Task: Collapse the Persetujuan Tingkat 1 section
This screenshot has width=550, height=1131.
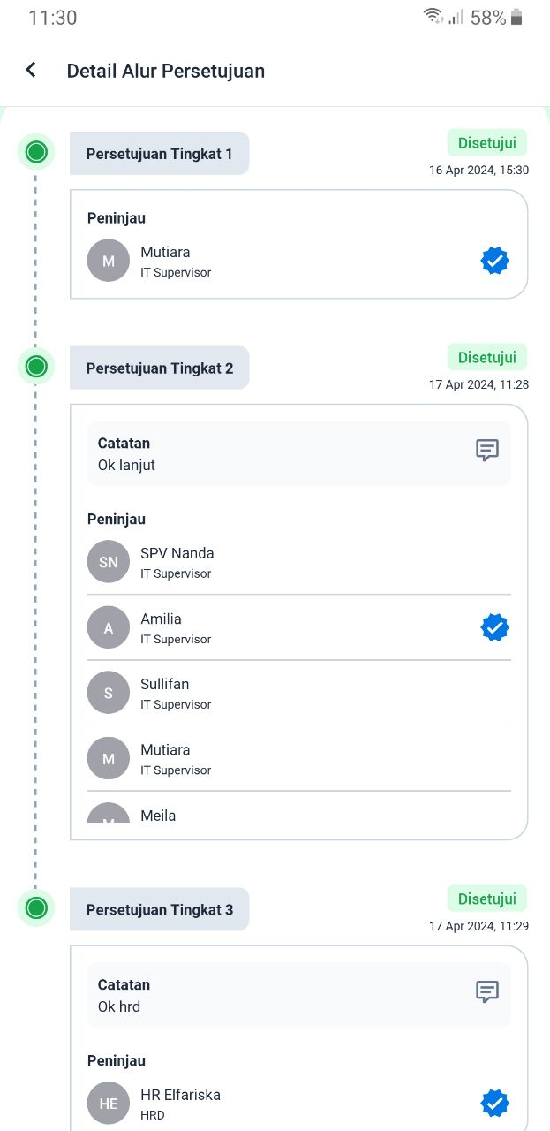Action: tap(159, 153)
